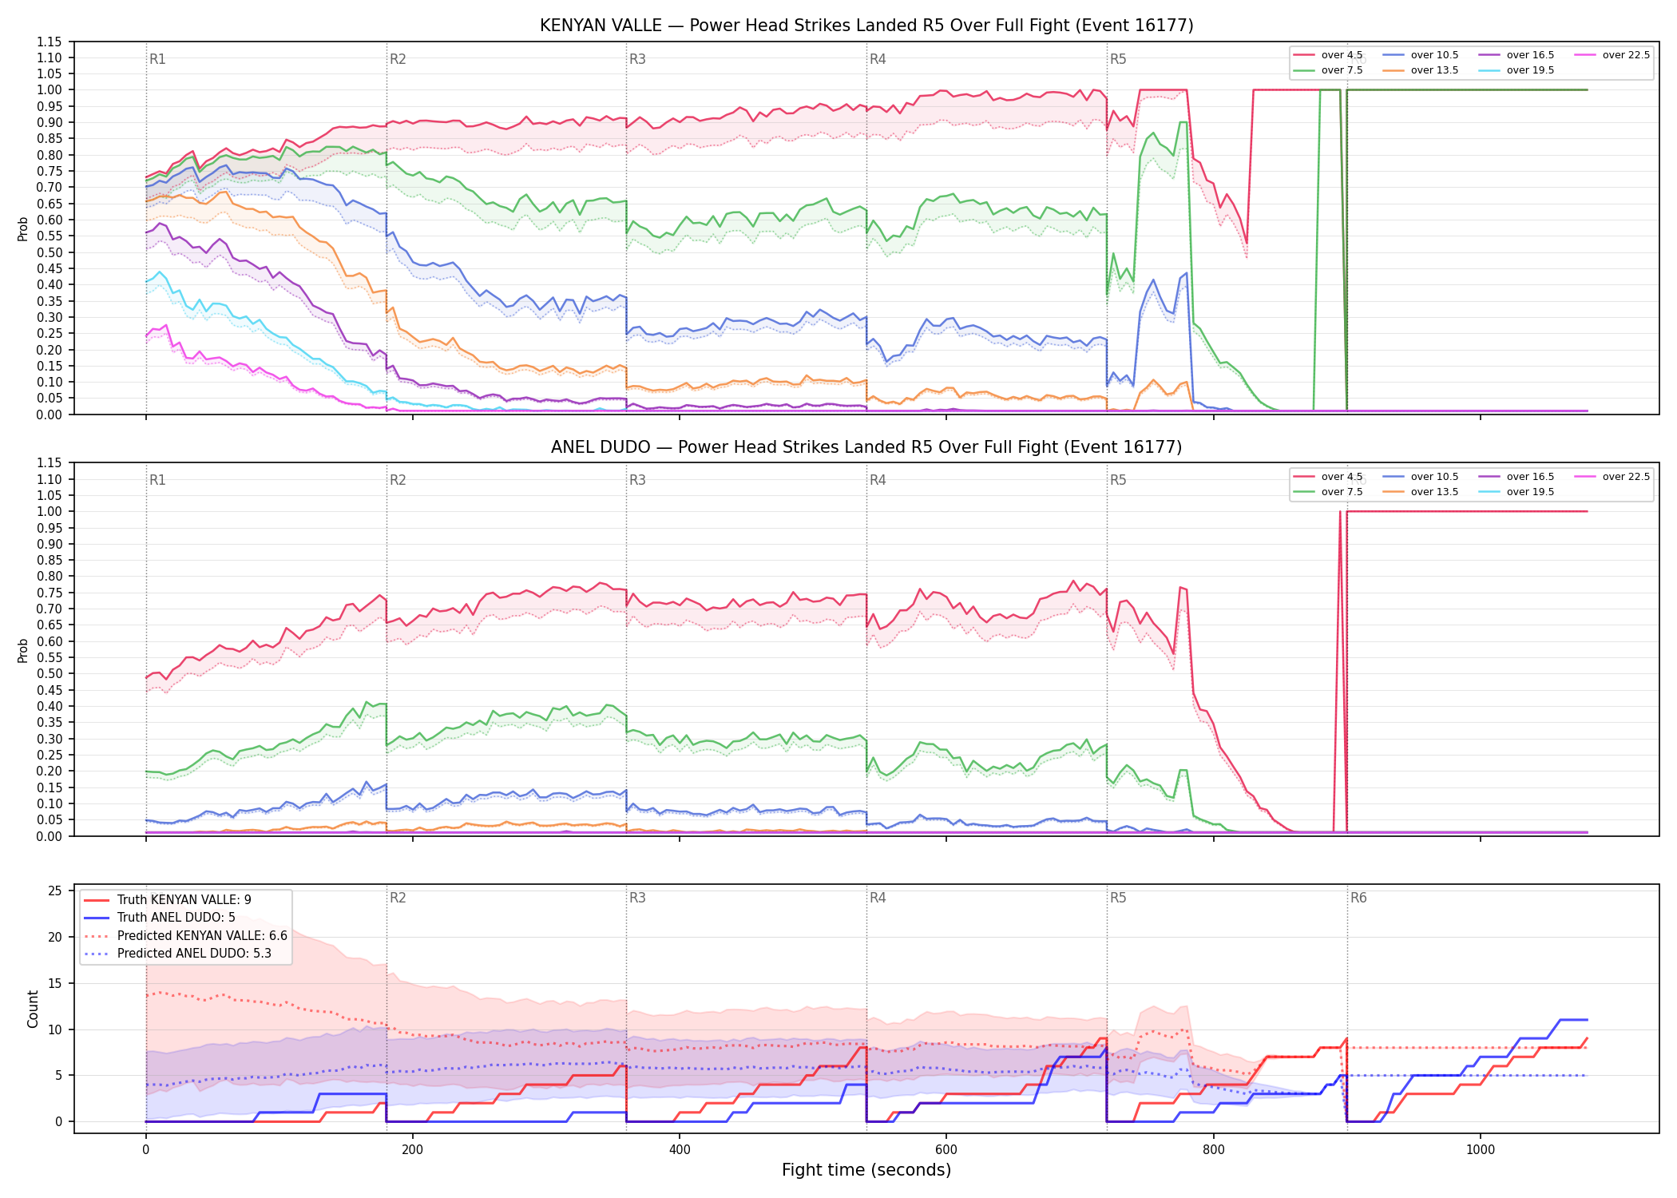
Task: Select 'over 4.5' legend entry in KENYAN VALLE chart
Action: [x=1328, y=55]
